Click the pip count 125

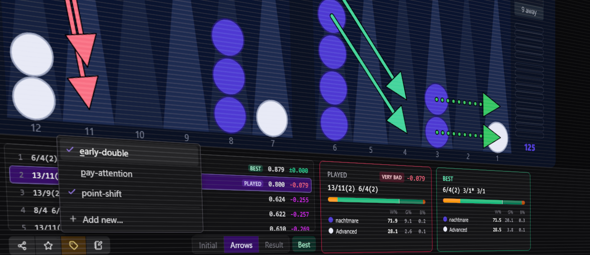tap(530, 148)
